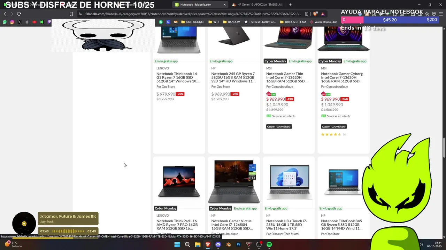Open the reader mode icon in address bar
This screenshot has width=446, height=250.
(x=307, y=14)
